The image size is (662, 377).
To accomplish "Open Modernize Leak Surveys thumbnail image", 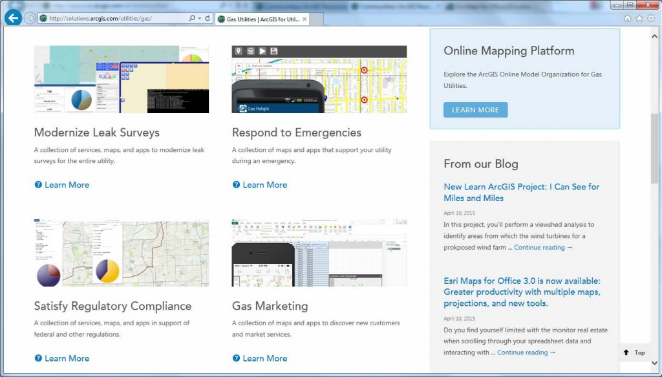I will pyautogui.click(x=122, y=80).
